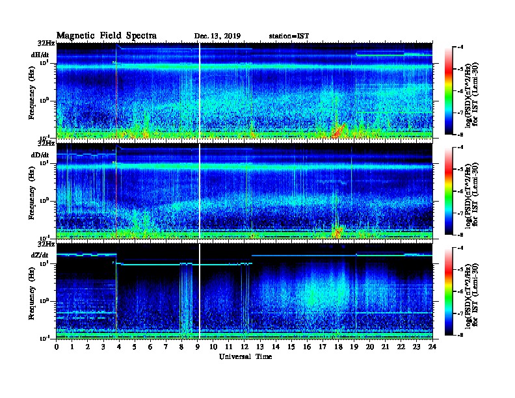
Task: Click hour tick label '21' on time axis
Action: click(x=385, y=347)
